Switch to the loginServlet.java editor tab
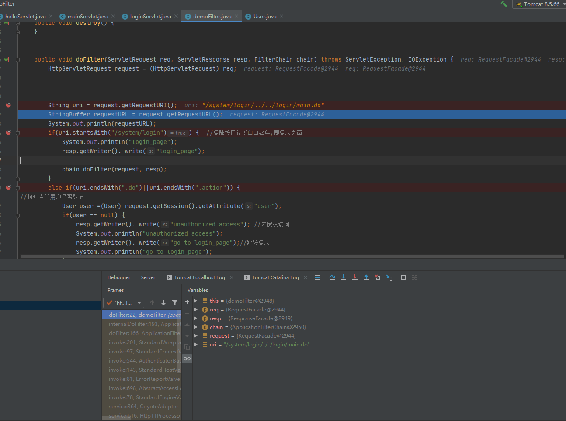566x421 pixels. (150, 17)
